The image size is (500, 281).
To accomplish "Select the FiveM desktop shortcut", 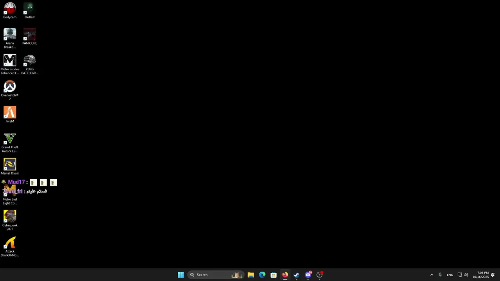I will pos(10,115).
